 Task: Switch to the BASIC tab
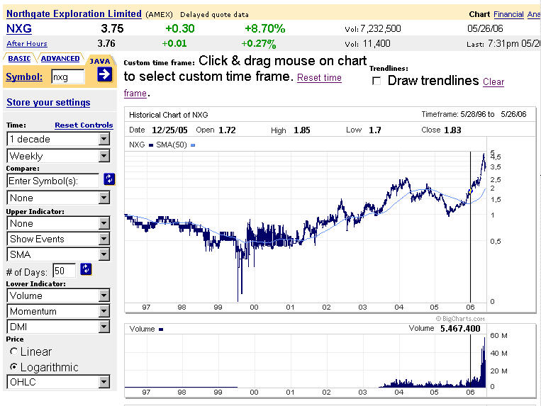pyautogui.click(x=19, y=58)
